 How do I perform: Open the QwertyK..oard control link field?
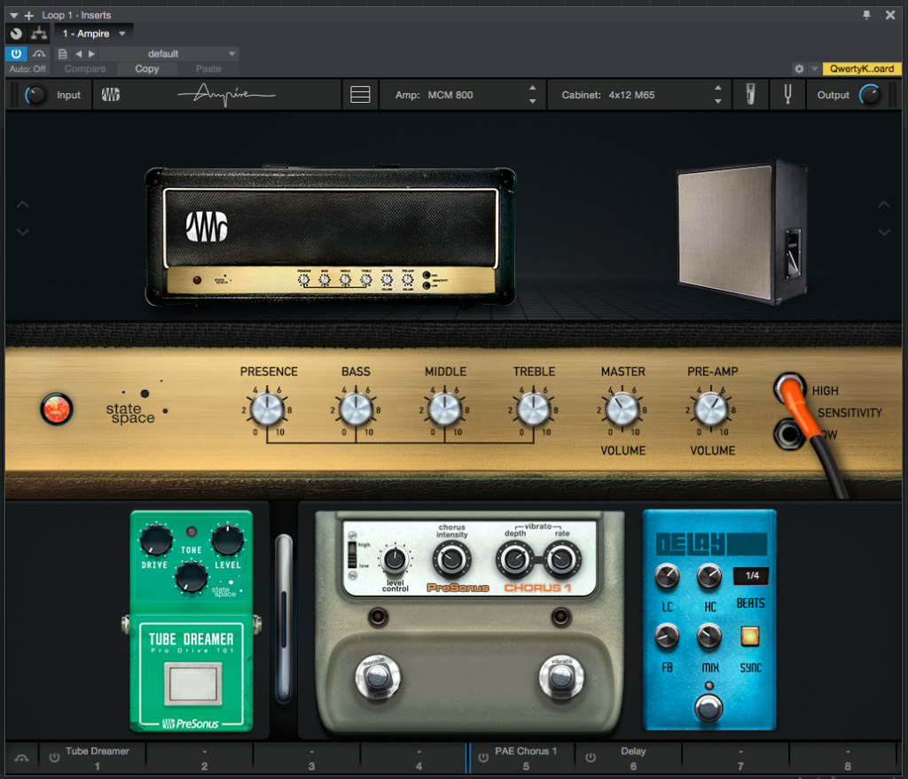862,69
